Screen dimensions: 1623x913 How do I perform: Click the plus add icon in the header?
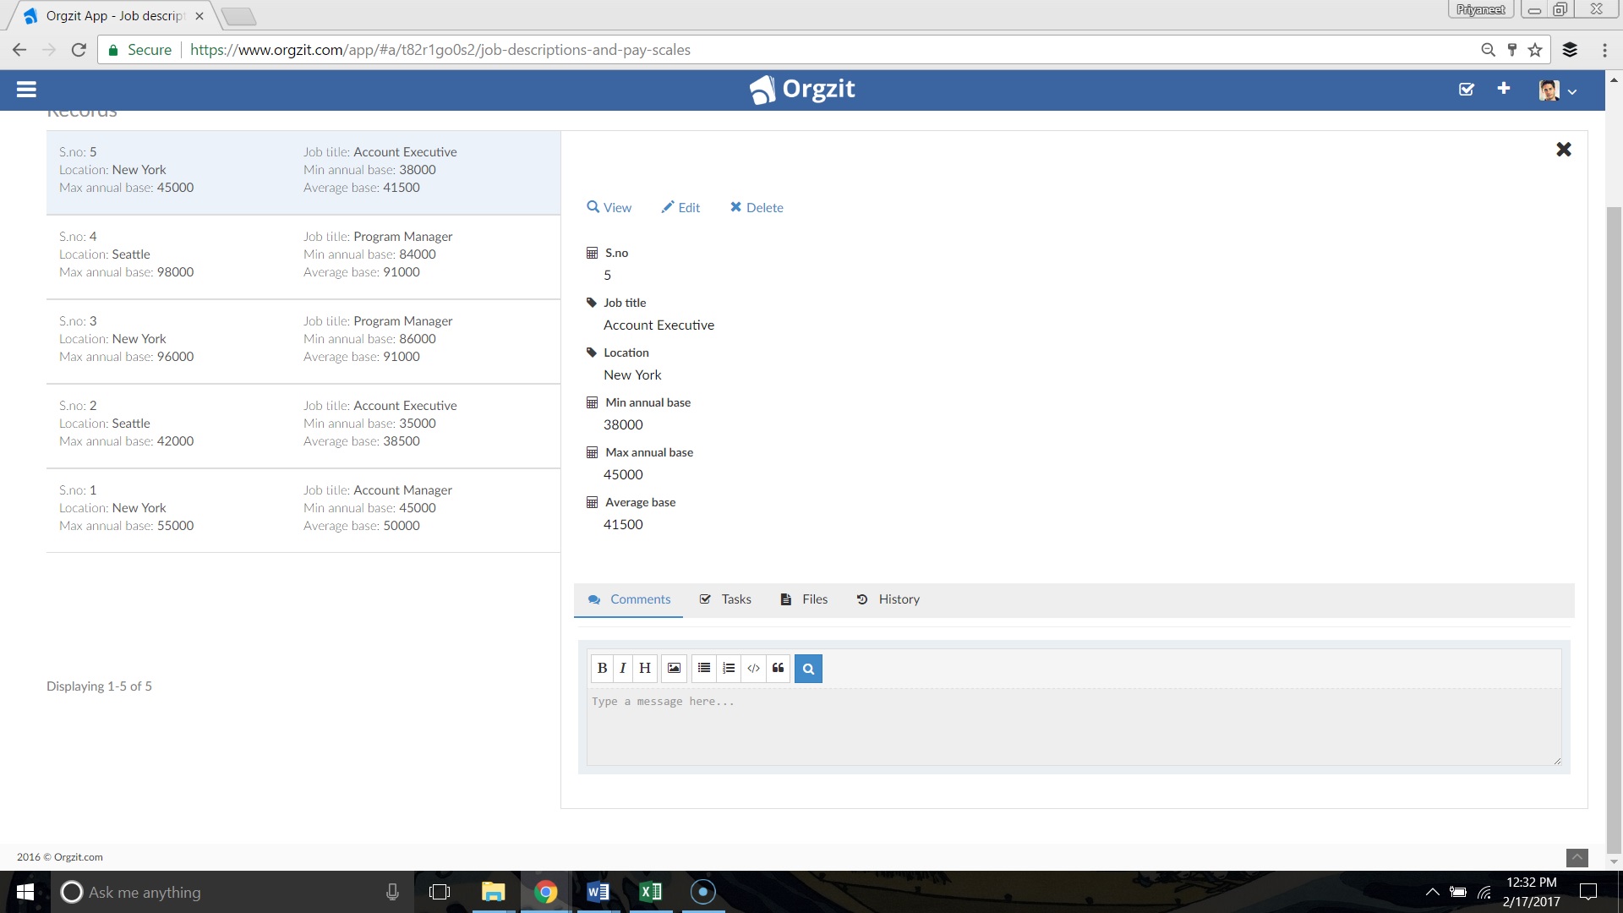(x=1504, y=89)
